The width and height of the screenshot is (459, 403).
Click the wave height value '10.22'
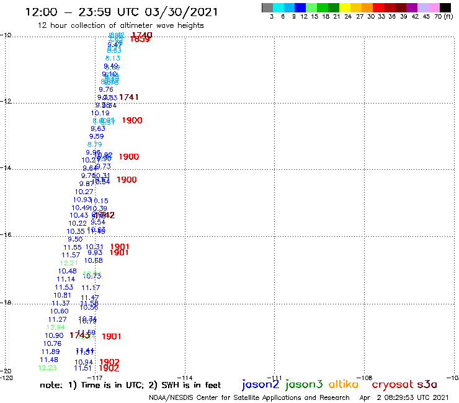tap(78, 223)
